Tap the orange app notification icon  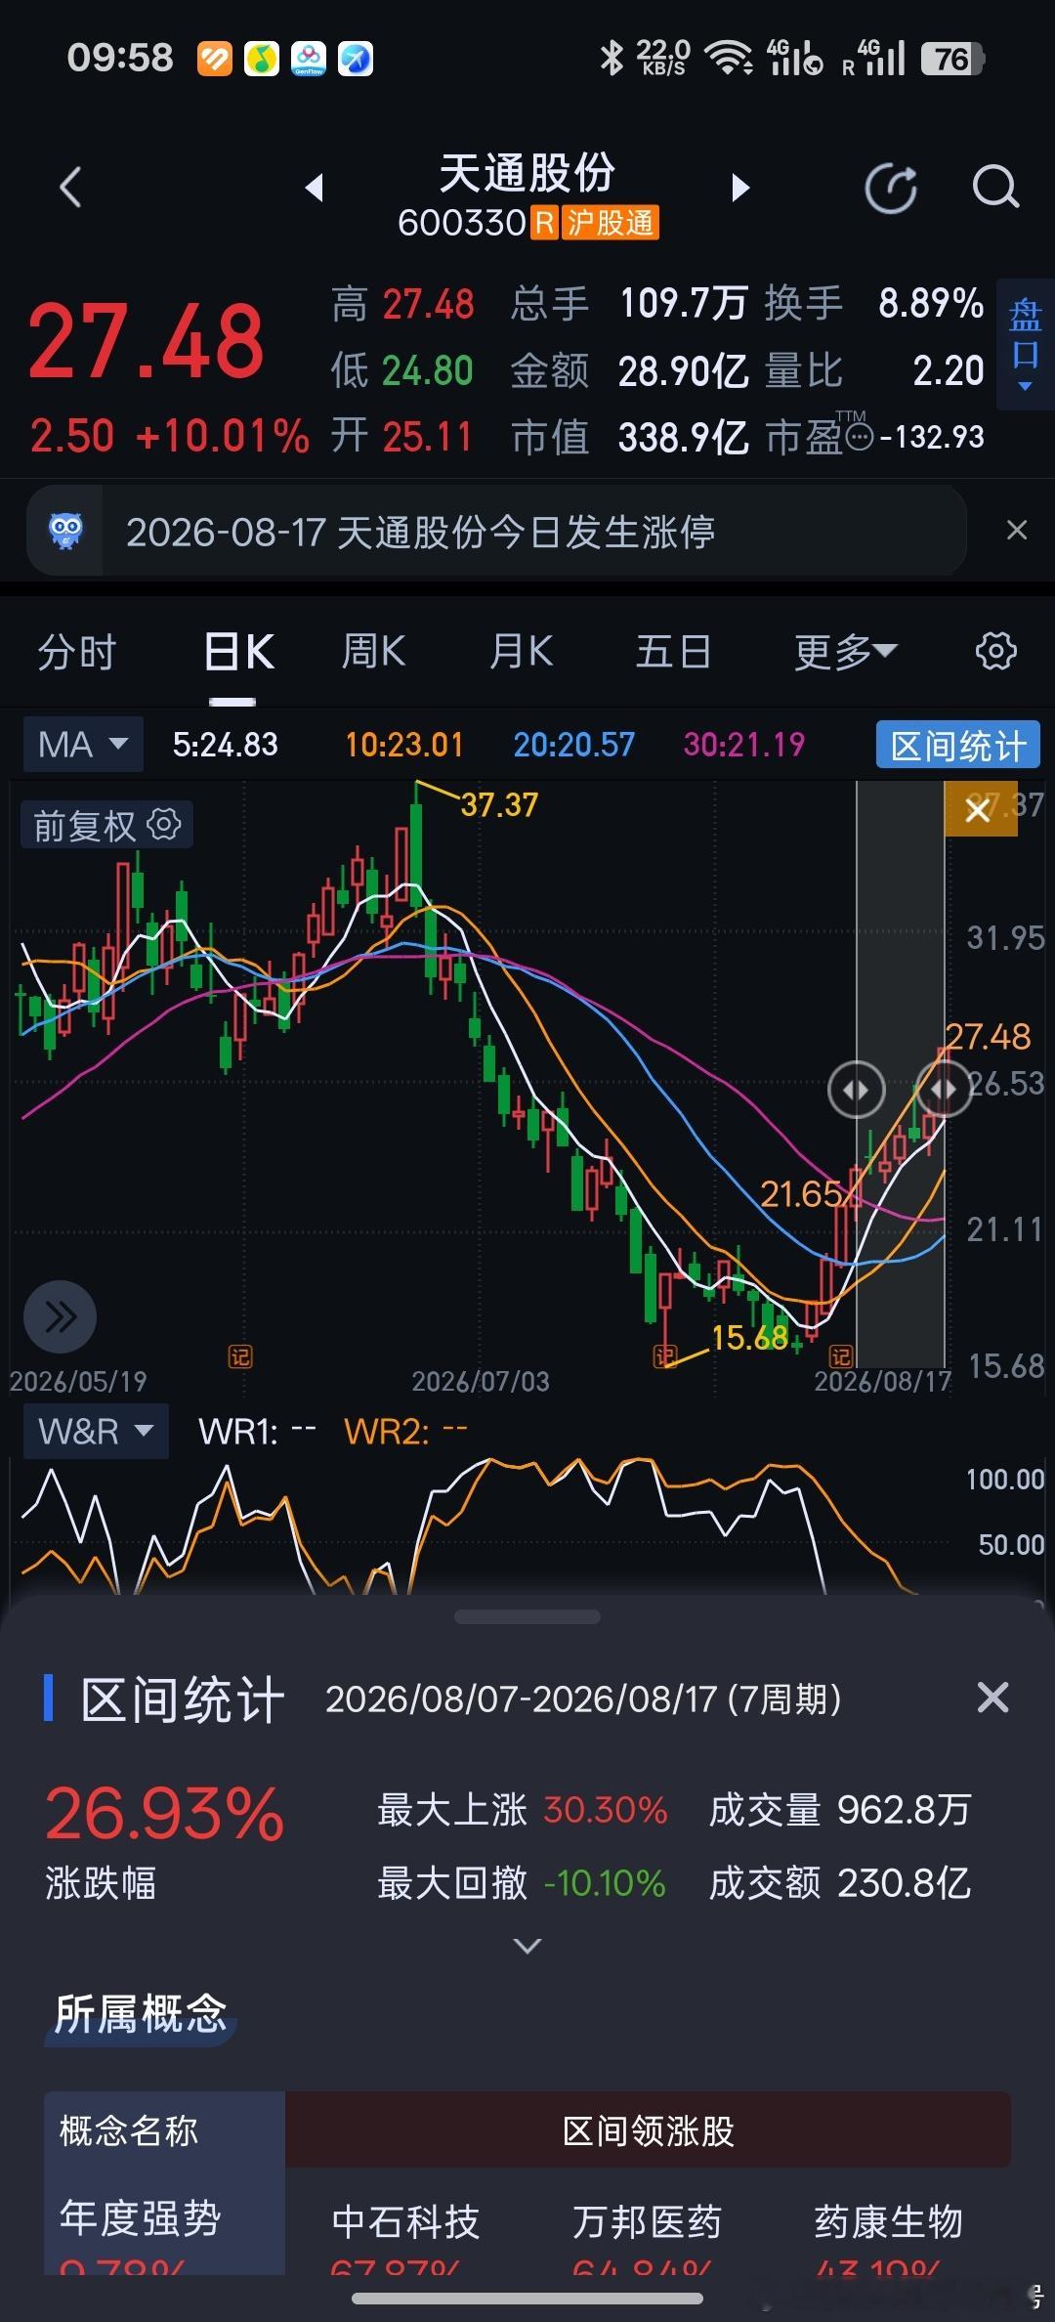(215, 59)
